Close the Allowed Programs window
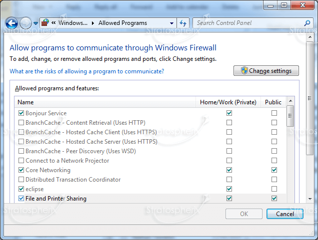318x240 pixels. [x=302, y=5]
